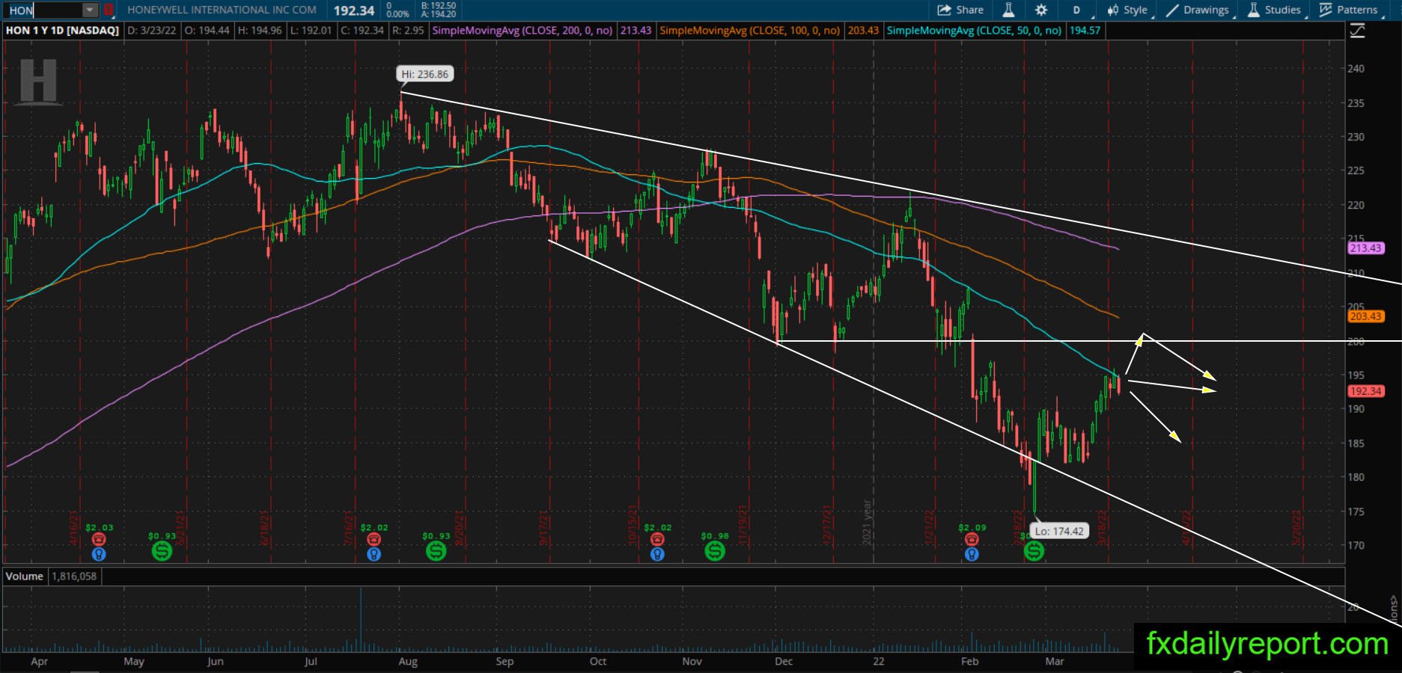1402x673 pixels.
Task: Click the blue lightbulb icon in late April
Action: tap(99, 554)
